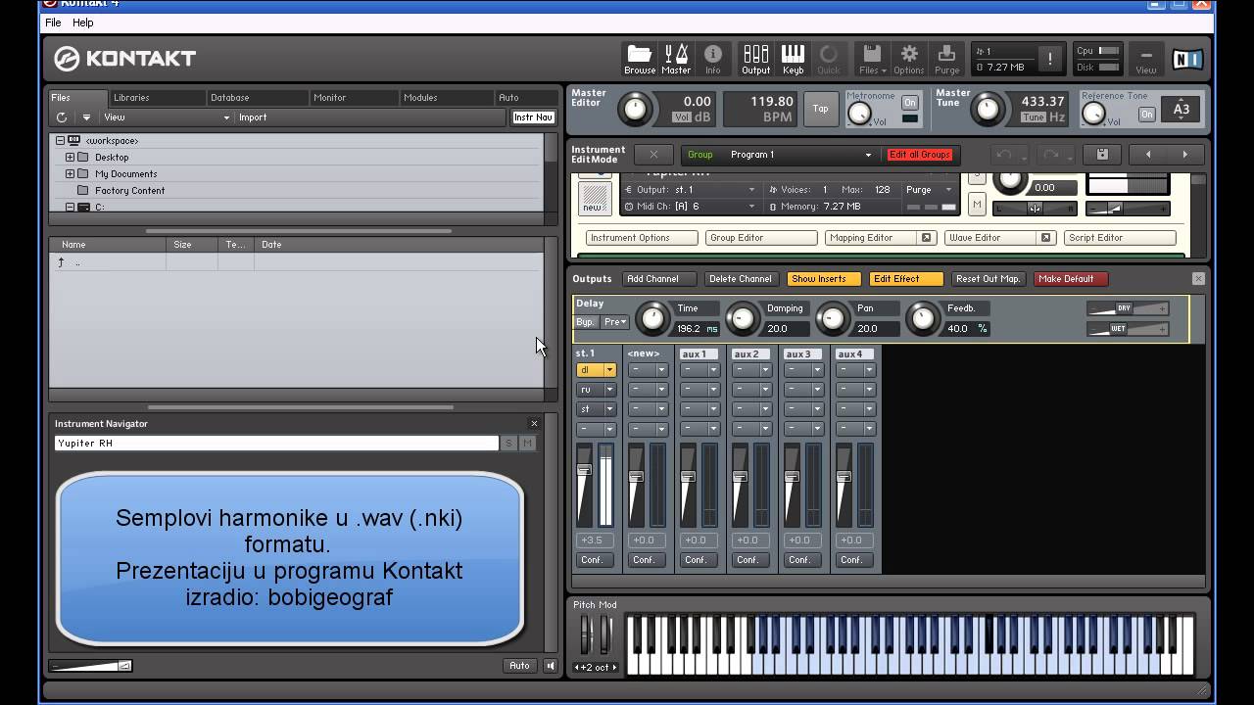Click the Kontakt logo
This screenshot has width=1254, height=705.
point(125,59)
